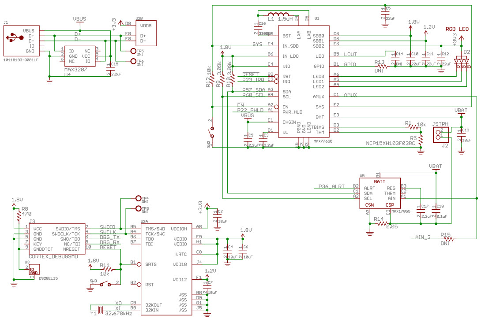481x319 pixels.
Task: Click test point TP6 marked DNI
Action: click(134, 60)
